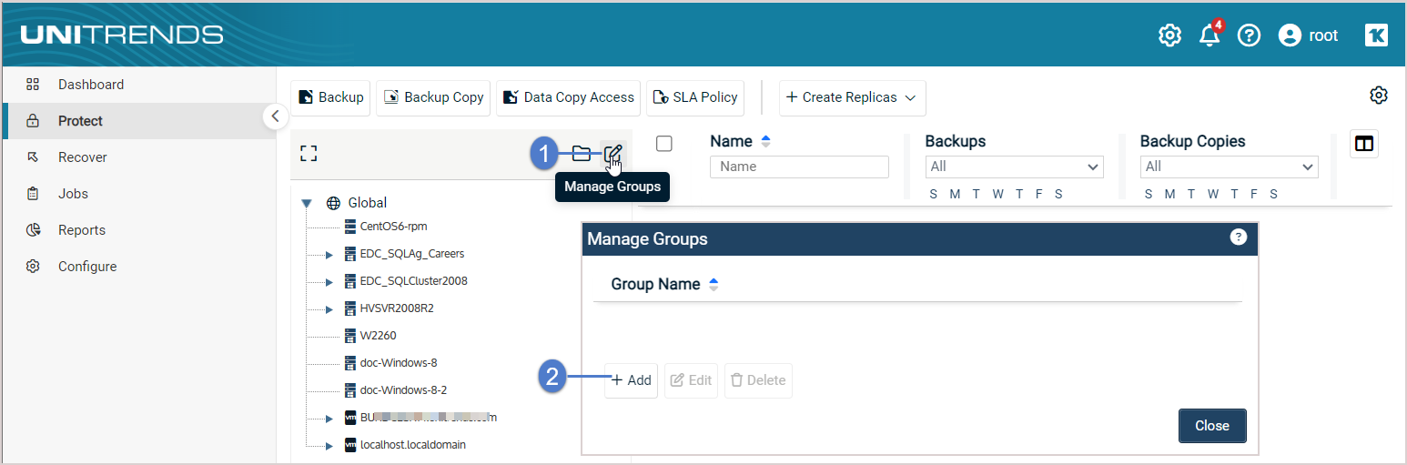1407x465 pixels.
Task: Click Delete in Manage Groups dialog
Action: (758, 380)
